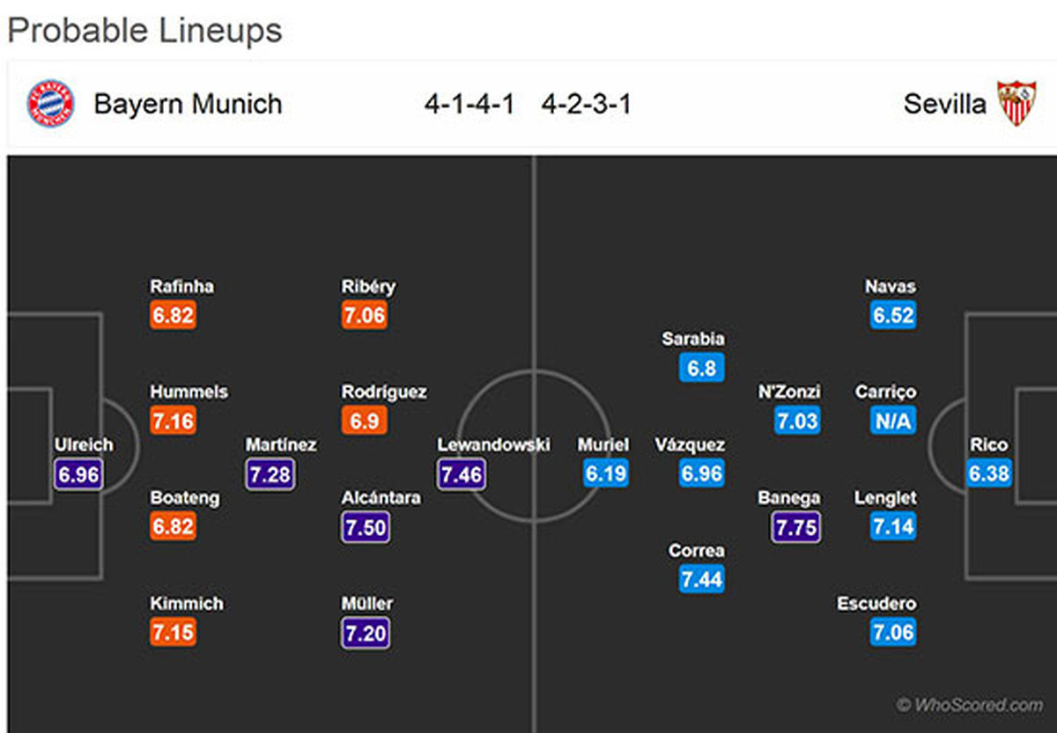Select Correa's 7.44 rating badge

[701, 580]
